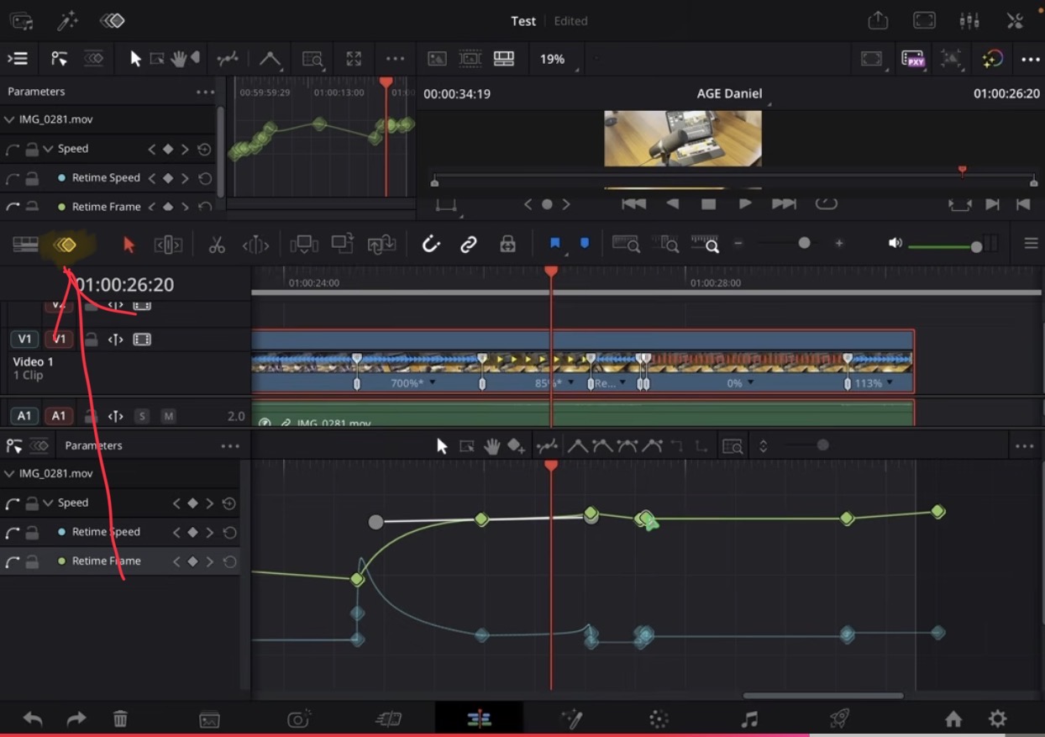
Task: Click the trash delete icon
Action: (120, 719)
